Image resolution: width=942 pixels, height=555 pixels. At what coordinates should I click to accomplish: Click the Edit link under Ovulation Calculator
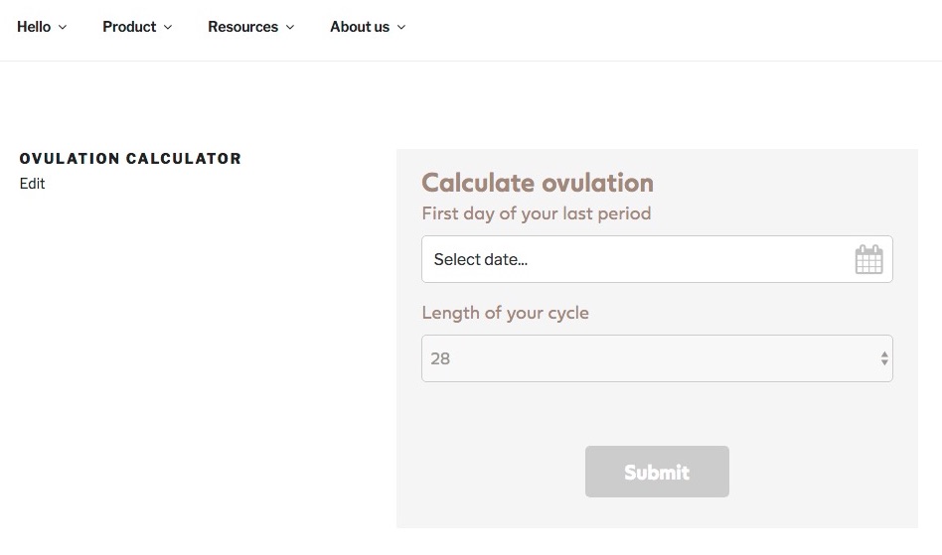32,184
